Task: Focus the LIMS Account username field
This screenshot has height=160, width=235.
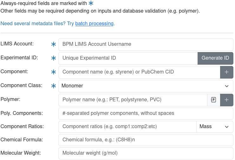Action: [x=146, y=44]
